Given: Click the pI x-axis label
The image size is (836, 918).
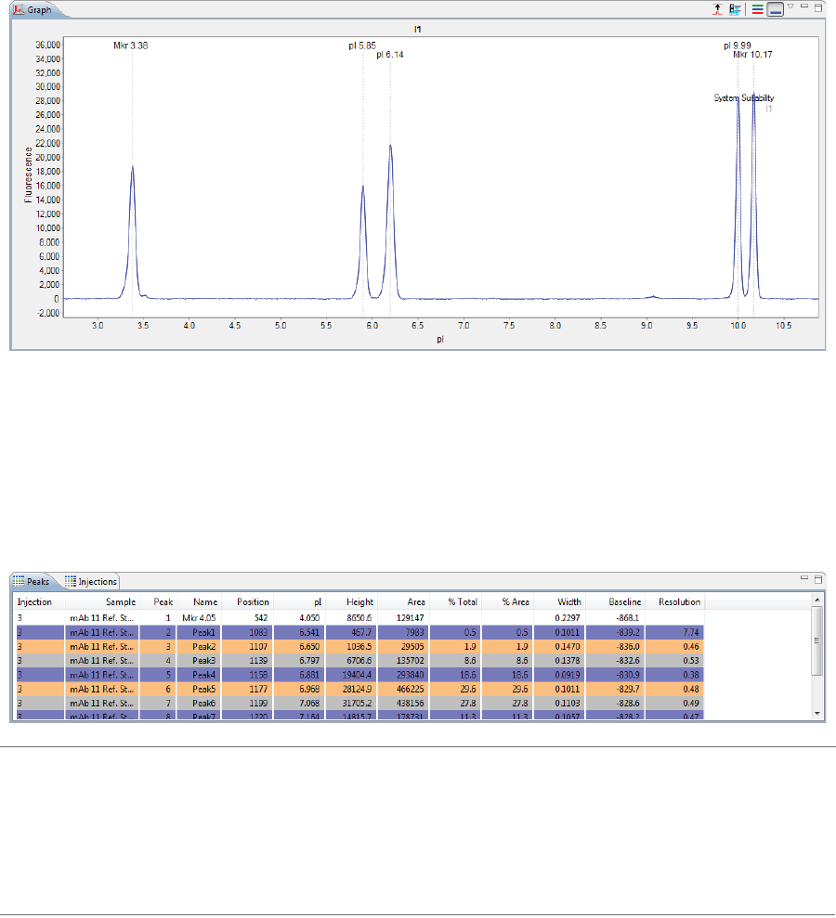Looking at the screenshot, I should [x=440, y=340].
